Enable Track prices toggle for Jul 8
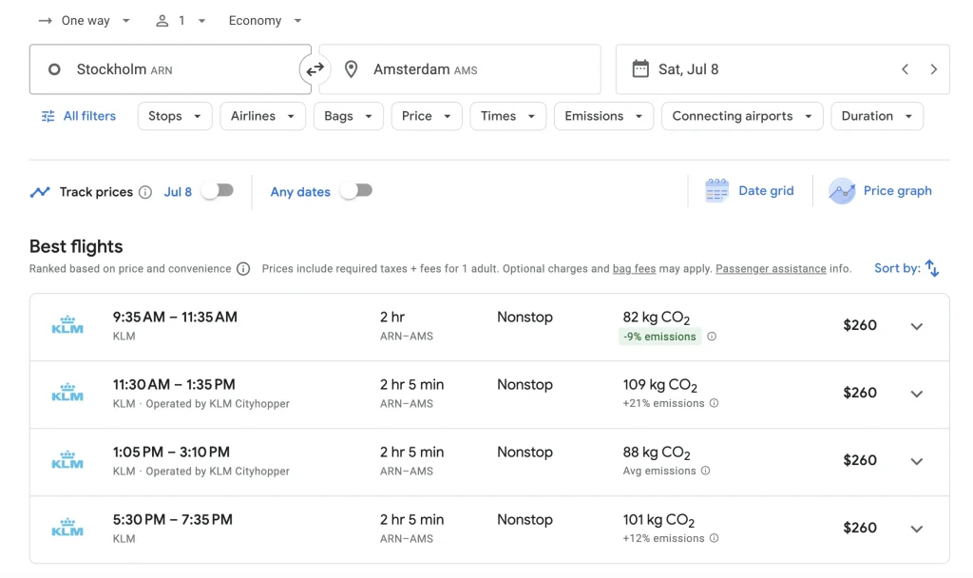This screenshot has width=973, height=578. pyautogui.click(x=218, y=190)
